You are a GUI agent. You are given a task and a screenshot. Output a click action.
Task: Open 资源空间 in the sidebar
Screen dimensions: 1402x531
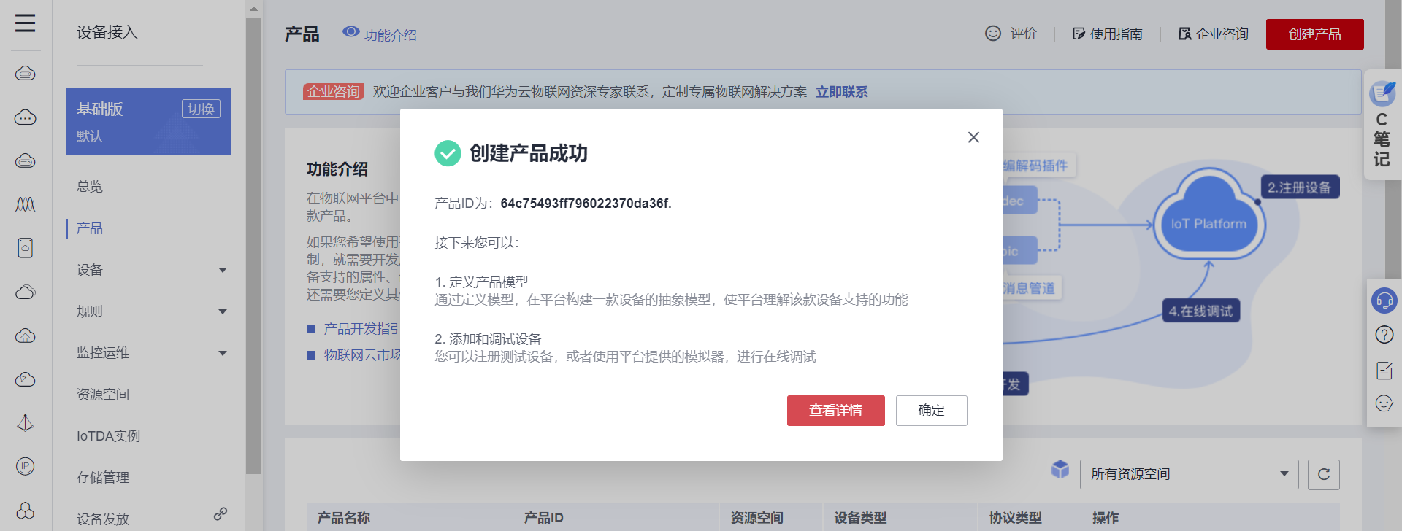103,395
